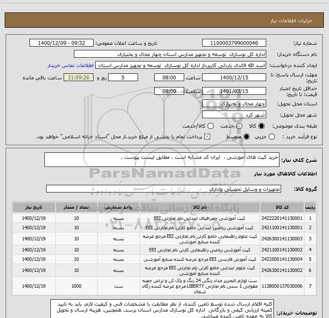Click the LIBERTY stationery set name in row 7

[x=200, y=286]
